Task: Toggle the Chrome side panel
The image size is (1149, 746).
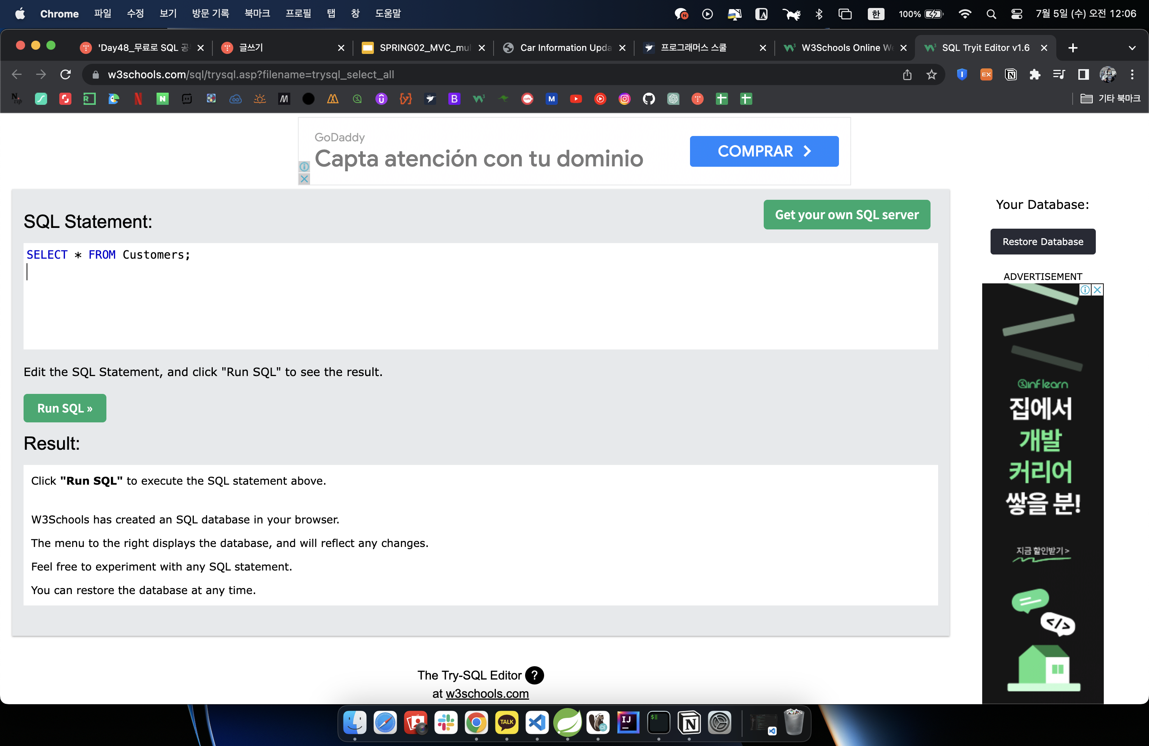Action: (x=1083, y=74)
